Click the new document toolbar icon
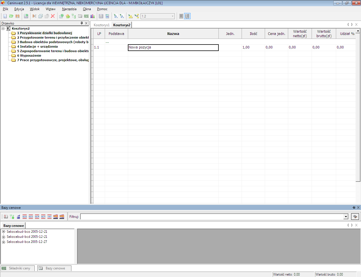The height and width of the screenshot is (277, 361). click(5, 16)
